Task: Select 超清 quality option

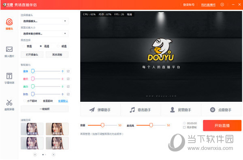Action: pos(62,46)
